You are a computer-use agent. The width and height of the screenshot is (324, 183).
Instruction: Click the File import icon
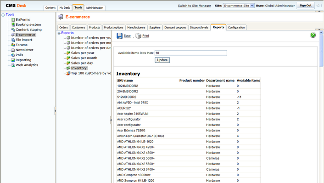13,40
